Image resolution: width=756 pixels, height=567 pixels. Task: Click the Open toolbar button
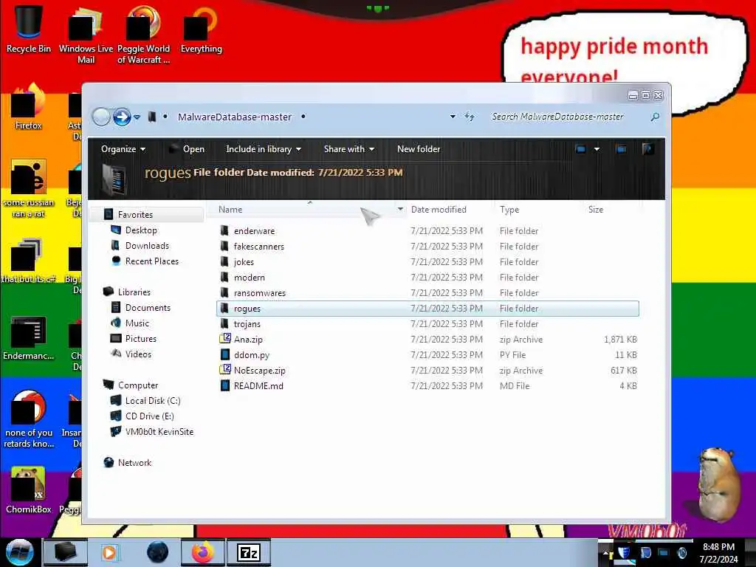coord(187,149)
